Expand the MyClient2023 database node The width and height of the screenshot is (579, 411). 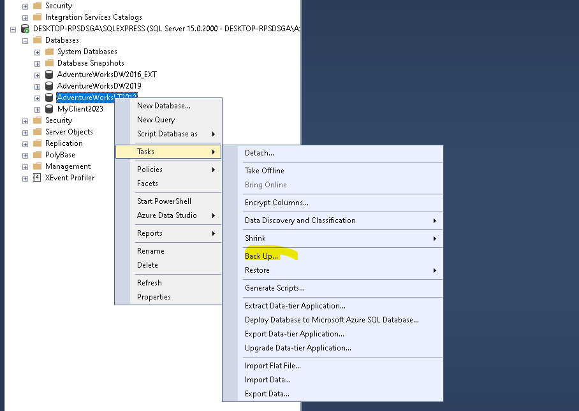37,110
